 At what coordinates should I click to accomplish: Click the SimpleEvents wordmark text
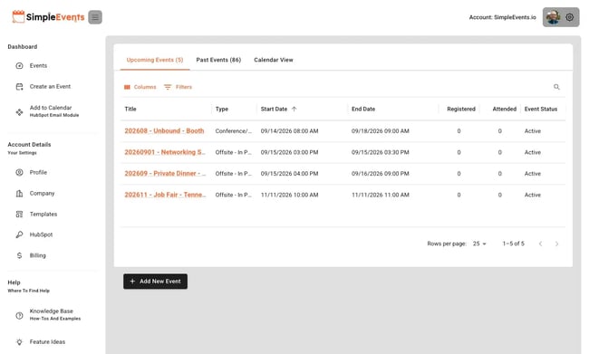pos(55,17)
